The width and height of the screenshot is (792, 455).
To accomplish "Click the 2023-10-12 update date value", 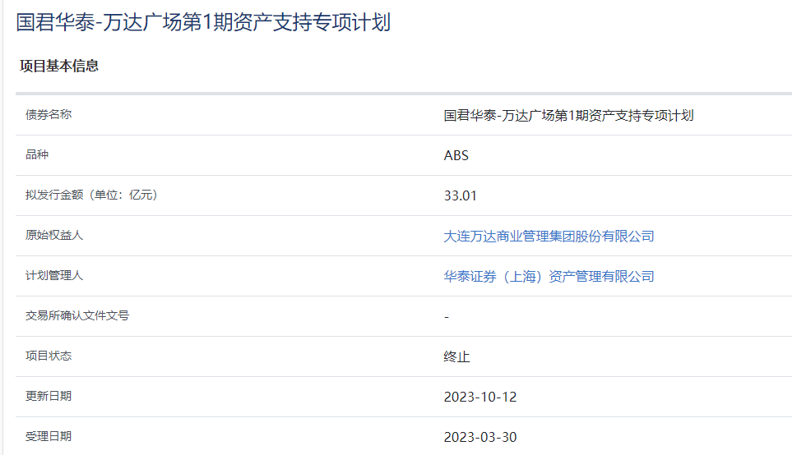I will 479,397.
